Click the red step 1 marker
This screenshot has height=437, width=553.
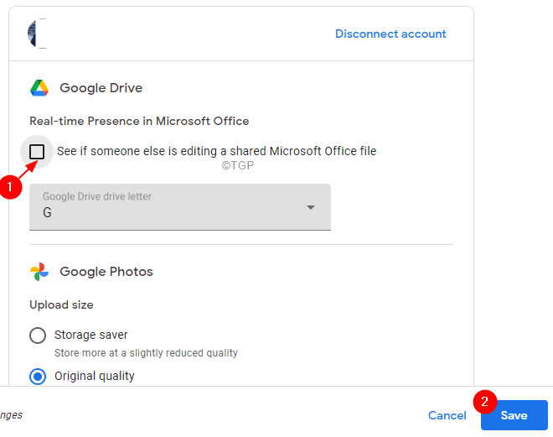(9, 186)
